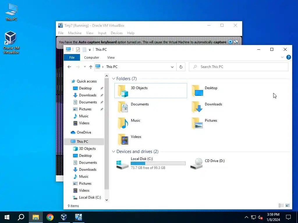Open the Computer ribbon tab

(92, 57)
